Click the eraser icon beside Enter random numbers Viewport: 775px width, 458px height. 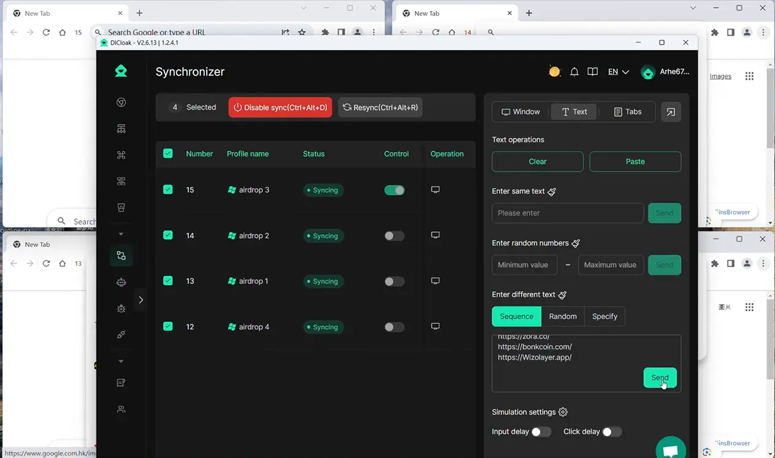point(576,243)
